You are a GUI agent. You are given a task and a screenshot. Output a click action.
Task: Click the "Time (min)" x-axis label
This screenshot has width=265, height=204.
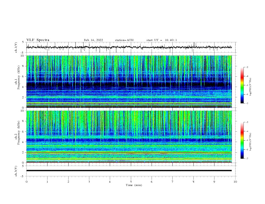point(134,185)
